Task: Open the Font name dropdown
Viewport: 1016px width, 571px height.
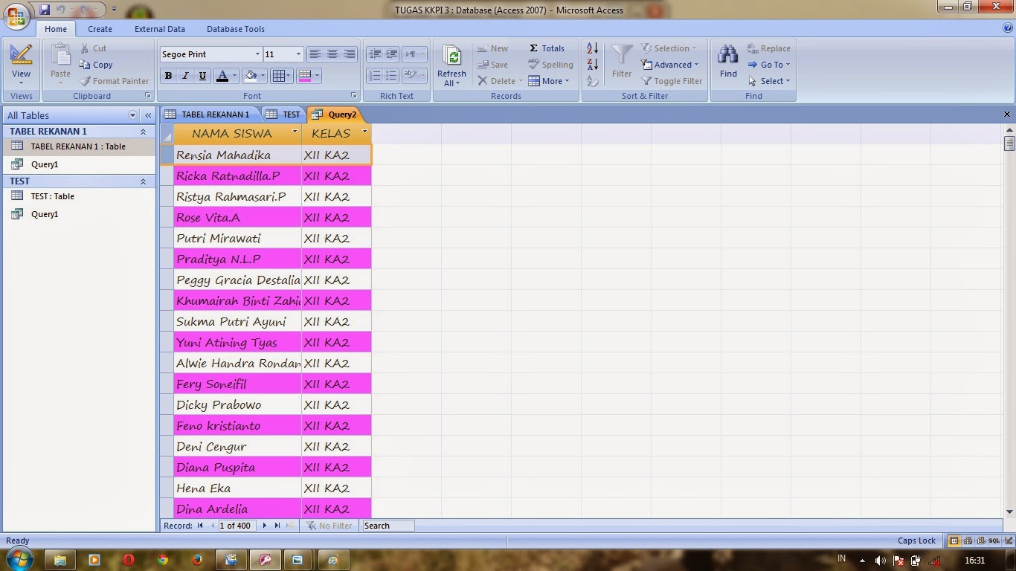Action: coord(257,54)
